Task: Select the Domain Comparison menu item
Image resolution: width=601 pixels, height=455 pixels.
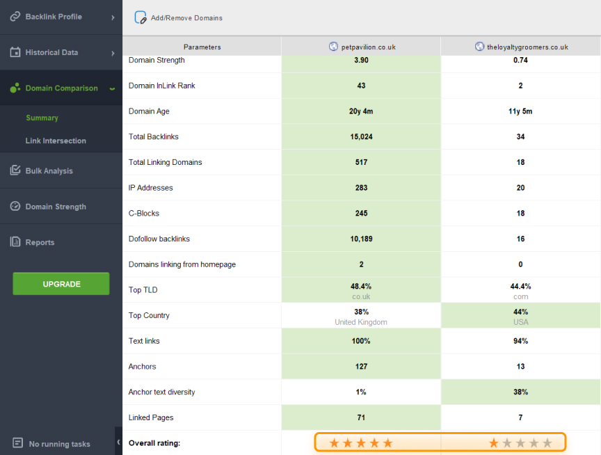Action: 61,88
